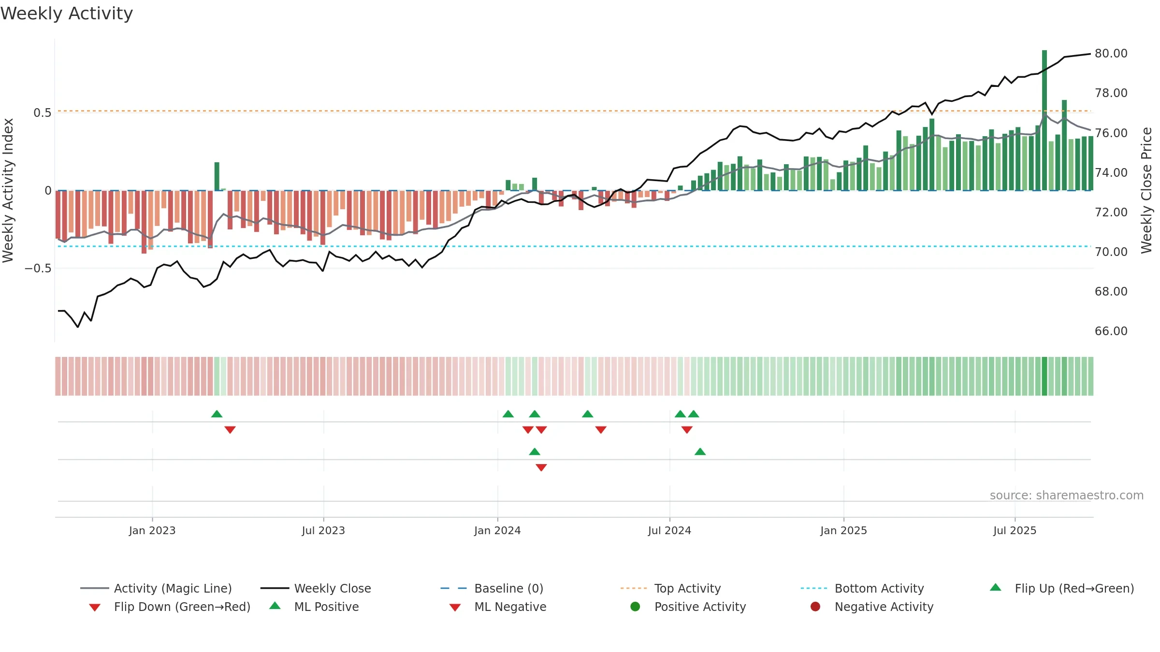This screenshot has height=652, width=1160.
Task: Click the 70.00 price axis label
Action: [x=1111, y=252]
